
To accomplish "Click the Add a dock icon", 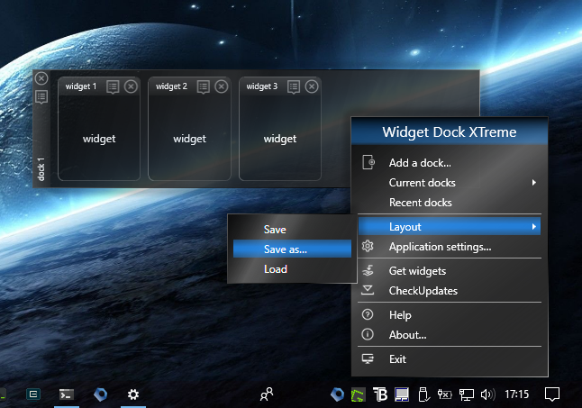I will [x=368, y=162].
